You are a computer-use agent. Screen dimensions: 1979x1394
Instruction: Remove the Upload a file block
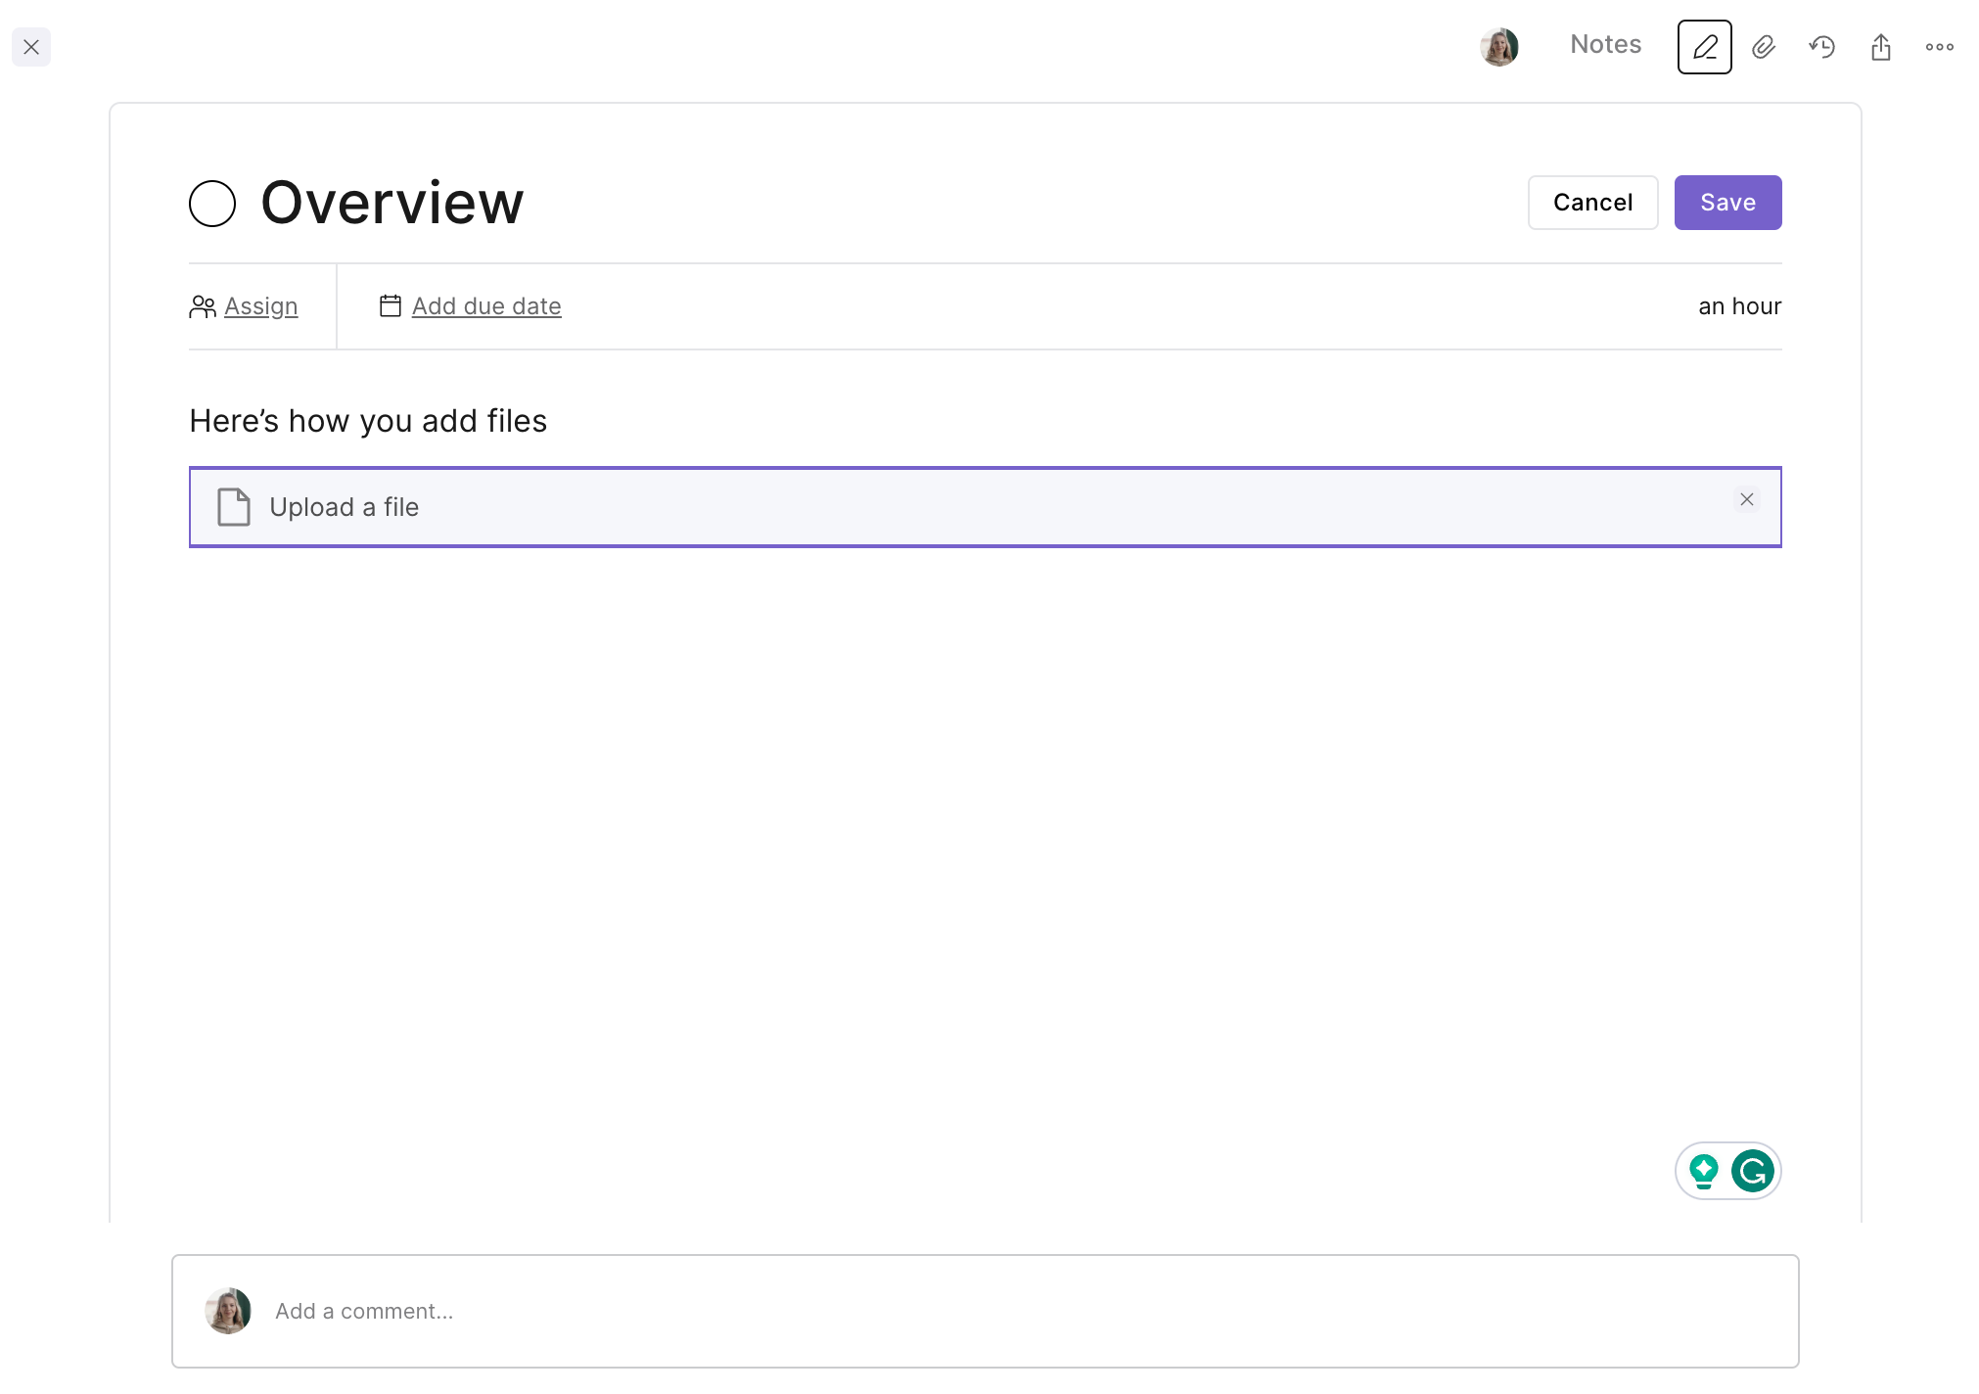pos(1746,499)
